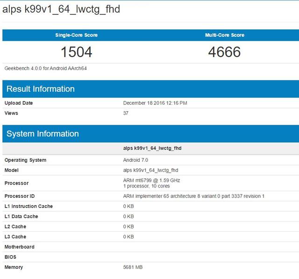The height and width of the screenshot is (279, 299).
Task: Click the Processor ID label
Action: tap(20, 196)
